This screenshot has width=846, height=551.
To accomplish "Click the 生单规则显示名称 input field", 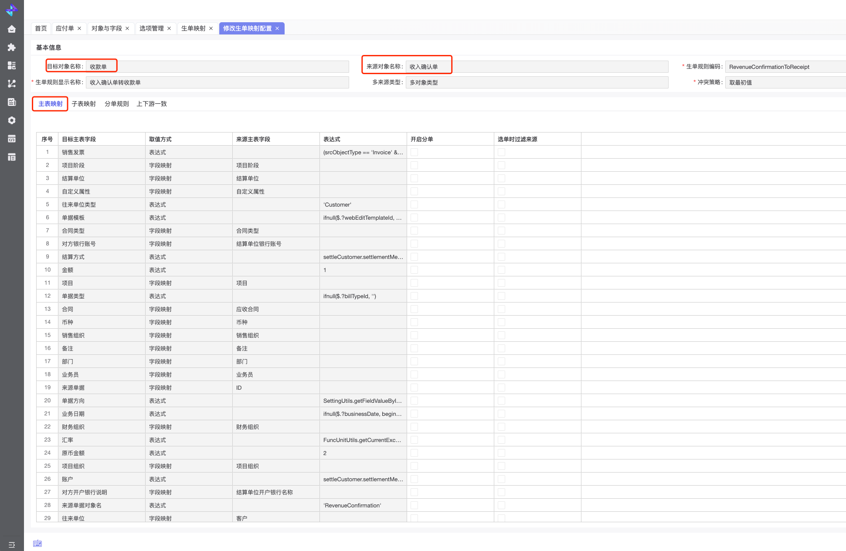I will pyautogui.click(x=217, y=82).
